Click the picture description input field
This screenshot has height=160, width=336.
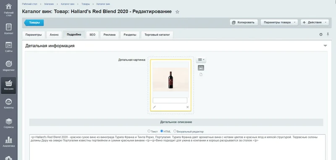[x=170, y=101]
